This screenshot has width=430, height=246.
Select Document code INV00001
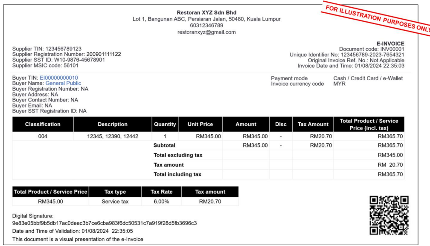(372, 49)
